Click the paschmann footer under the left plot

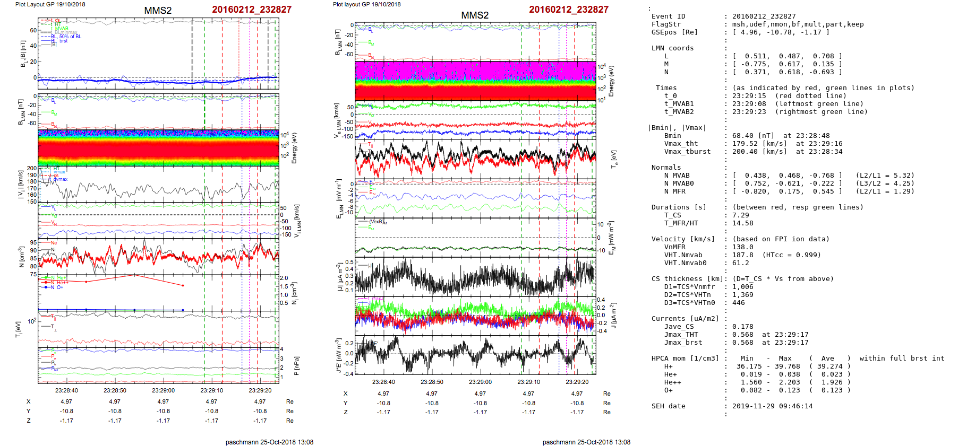pyautogui.click(x=269, y=442)
